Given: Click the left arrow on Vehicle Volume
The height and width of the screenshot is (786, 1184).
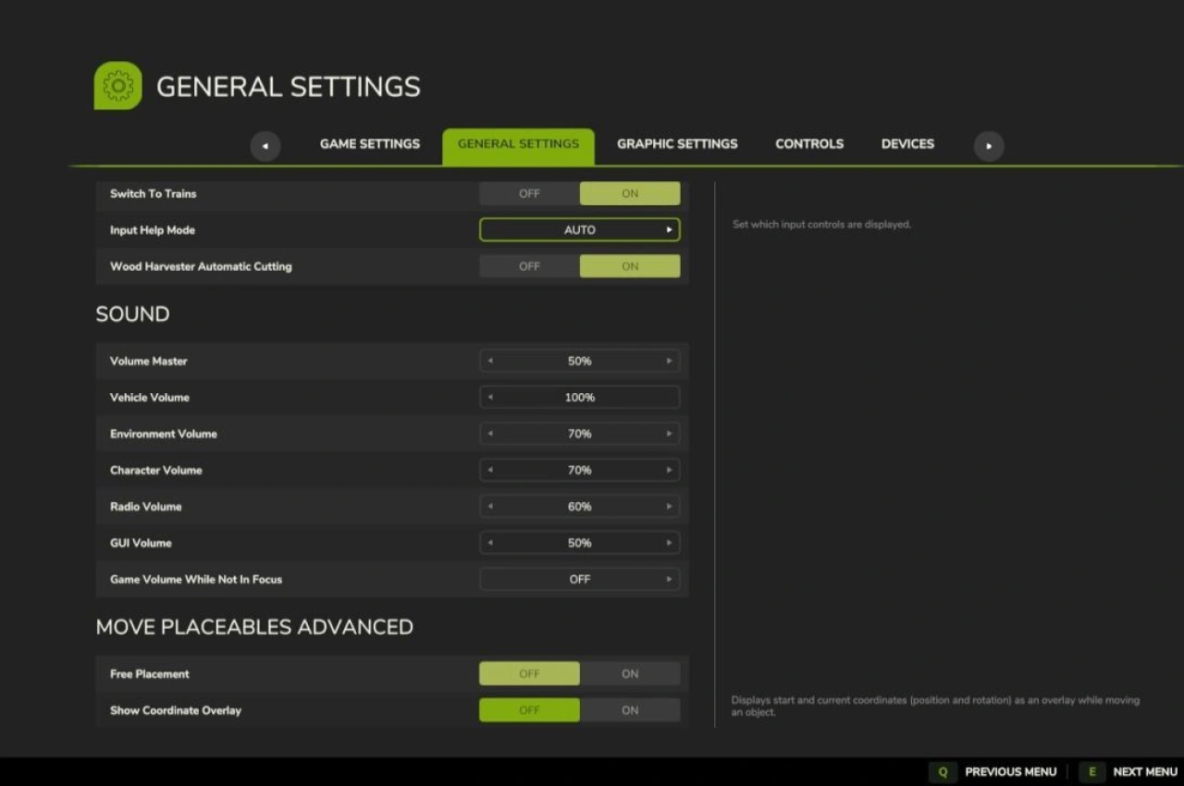Looking at the screenshot, I should tap(490, 397).
